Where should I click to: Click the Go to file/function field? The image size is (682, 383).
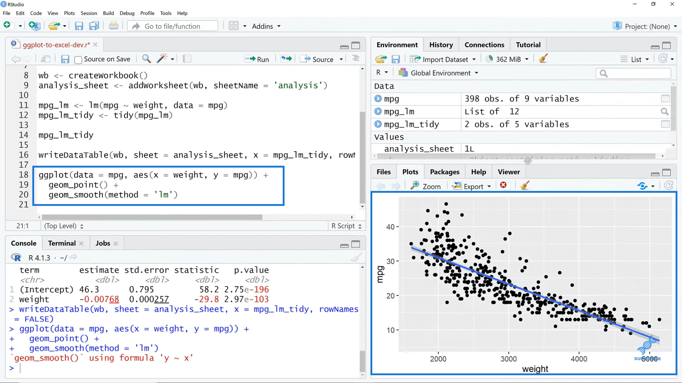[173, 26]
